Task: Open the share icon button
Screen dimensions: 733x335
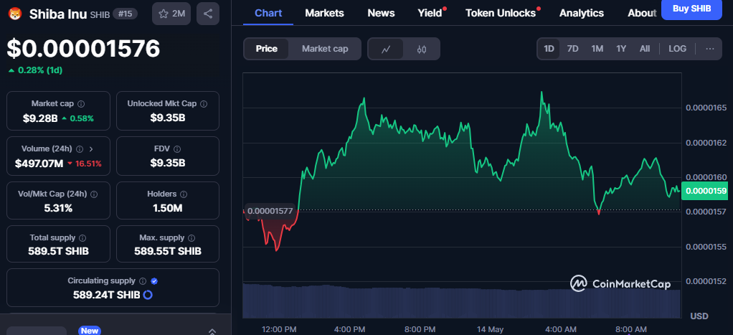Action: (208, 14)
